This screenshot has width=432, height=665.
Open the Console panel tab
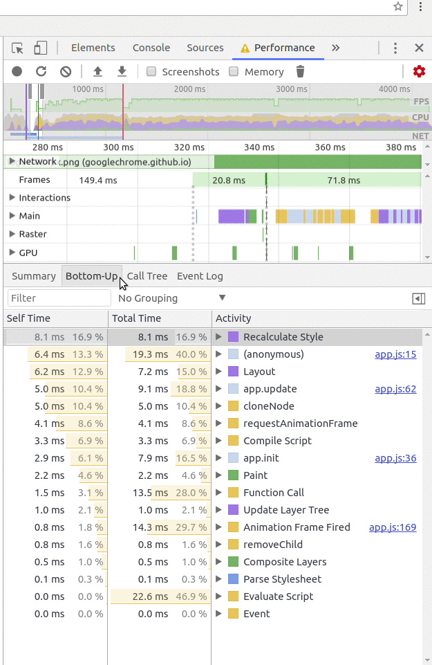[x=151, y=48]
